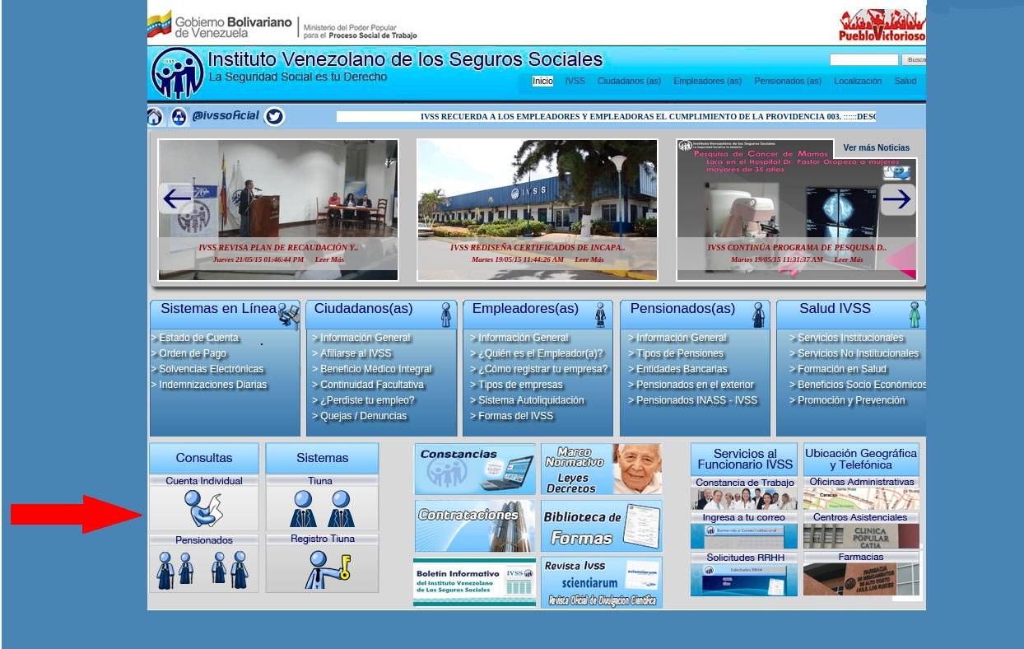Open Revista Ivss scientiarum banner
Viewport: 1024px width, 649px height.
coord(601,582)
